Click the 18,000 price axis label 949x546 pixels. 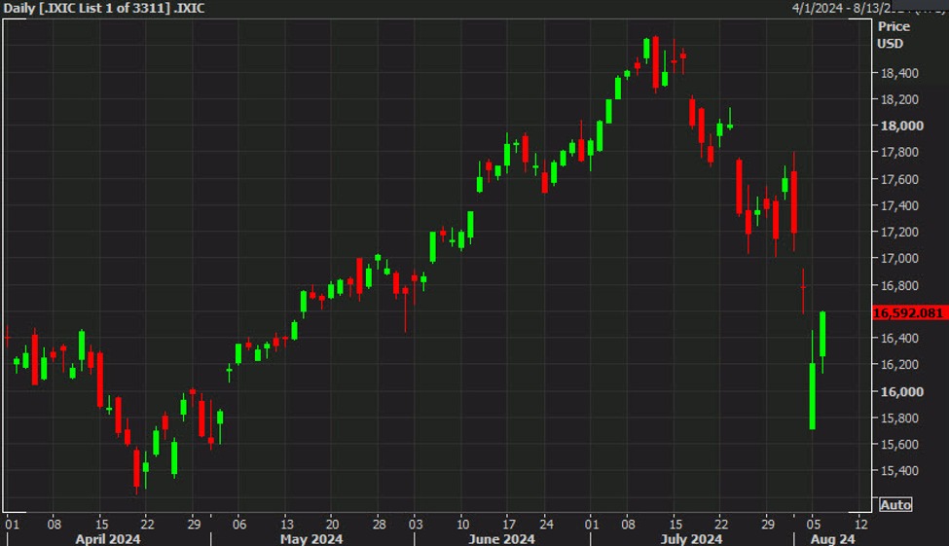click(x=901, y=126)
